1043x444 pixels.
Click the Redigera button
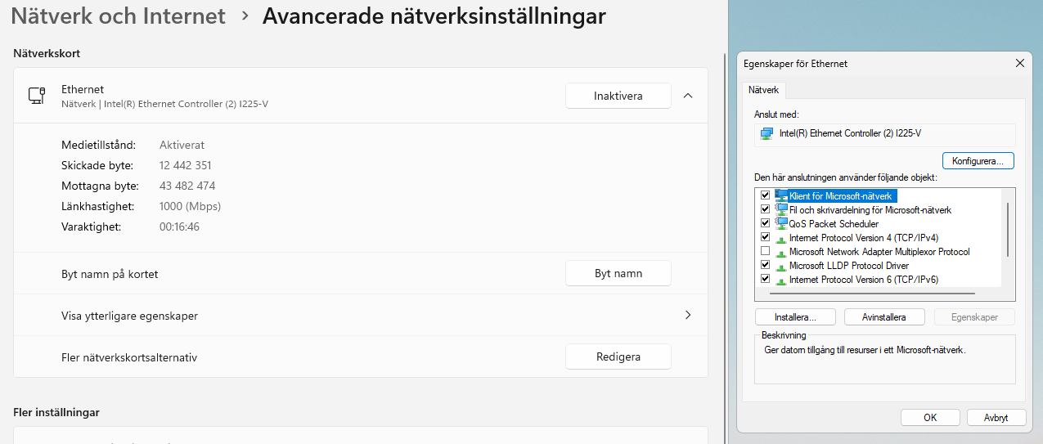[x=618, y=357]
